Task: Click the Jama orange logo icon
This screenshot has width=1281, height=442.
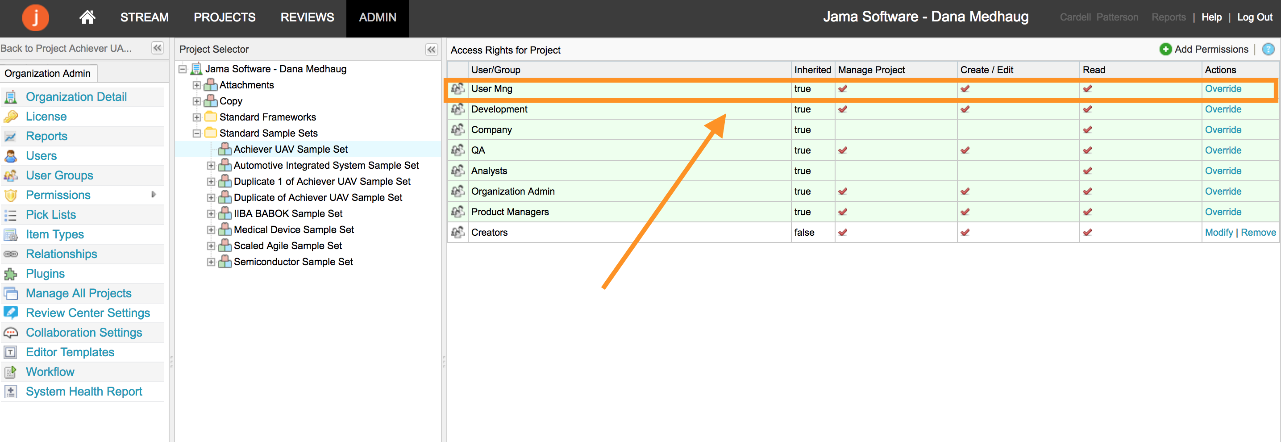Action: (35, 17)
